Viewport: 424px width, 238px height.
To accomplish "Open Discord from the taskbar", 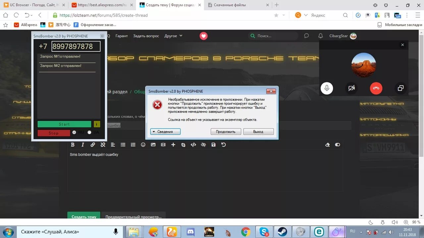I will point(190,232).
